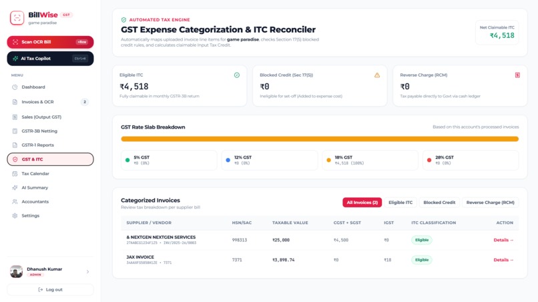
Task: Click the Sales (Output GST) icon
Action: pos(15,117)
